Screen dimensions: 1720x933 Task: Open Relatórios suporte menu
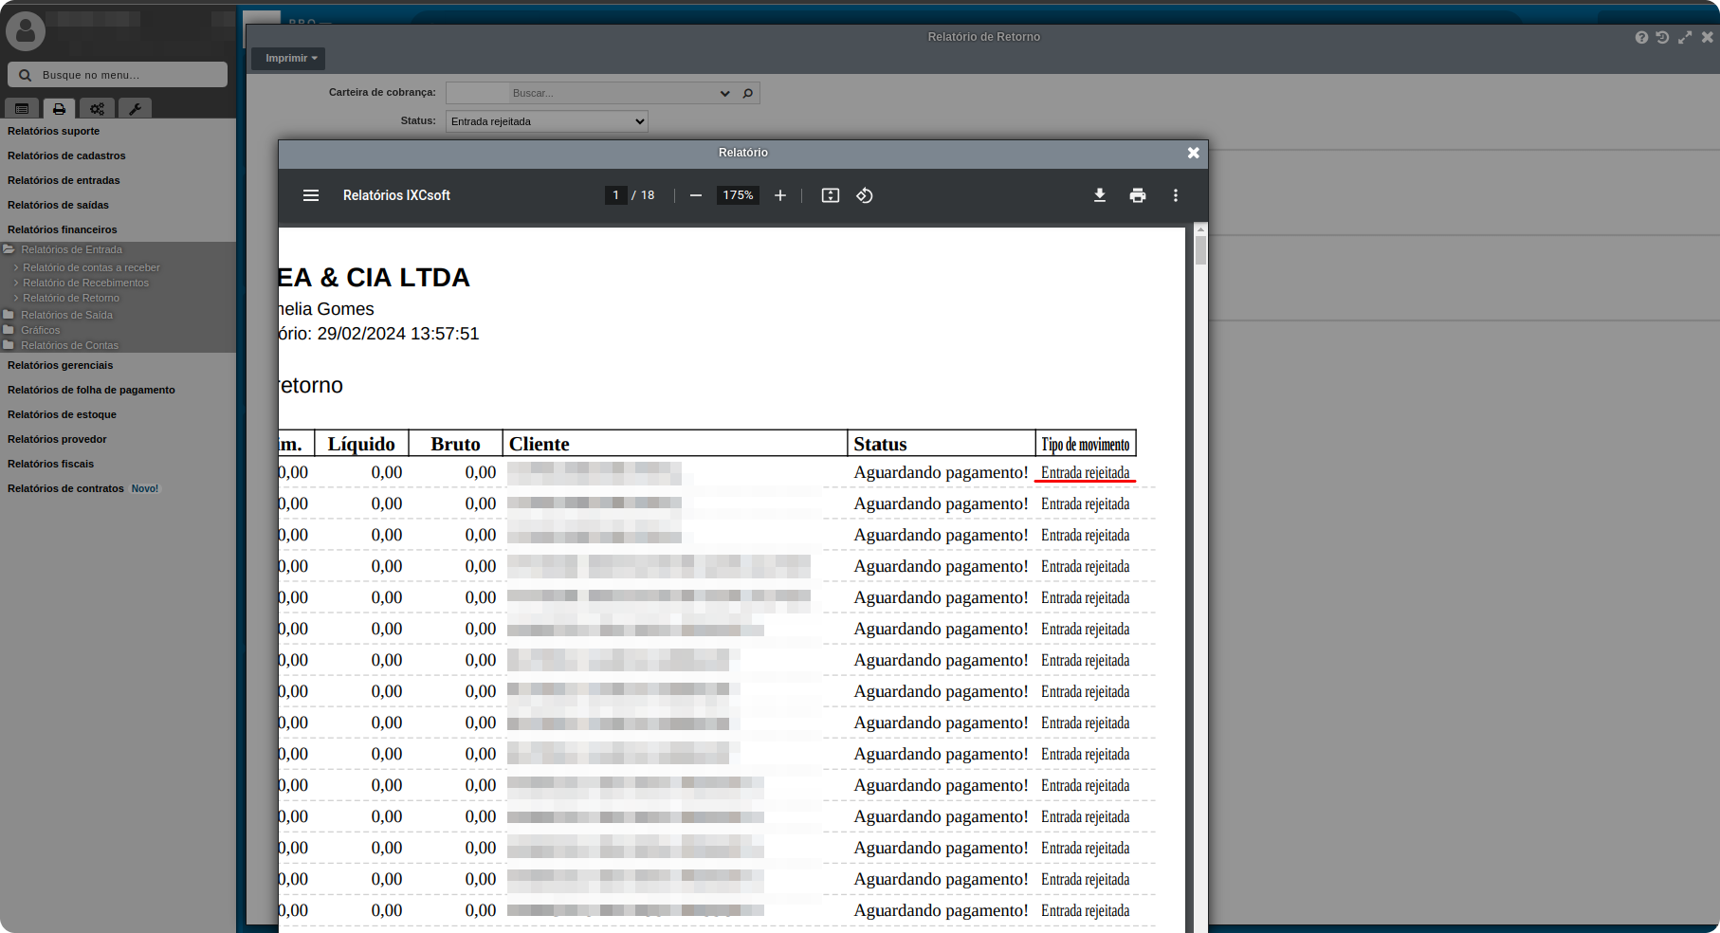(53, 131)
